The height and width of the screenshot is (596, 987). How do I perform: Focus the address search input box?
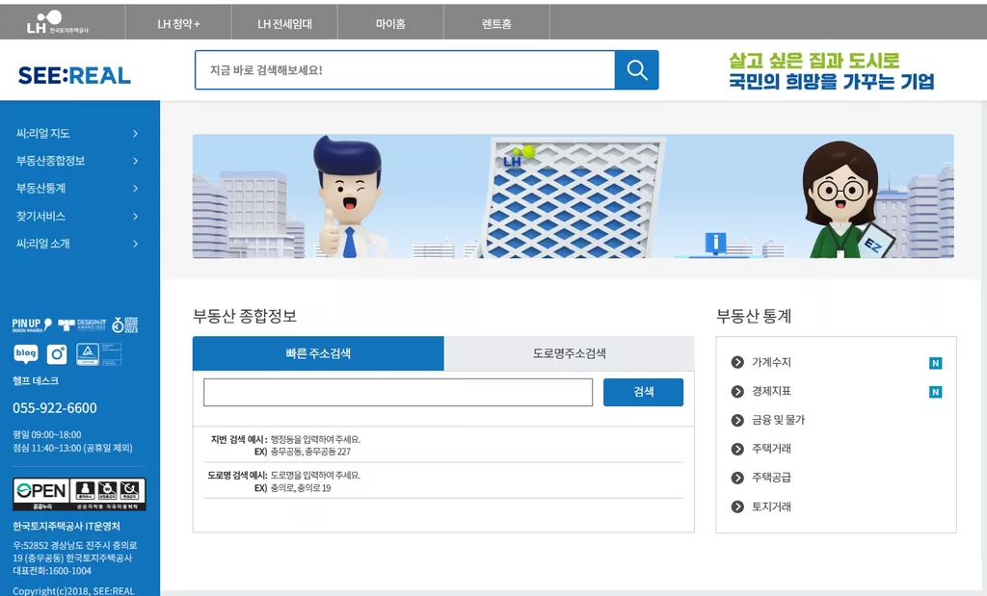click(x=398, y=392)
